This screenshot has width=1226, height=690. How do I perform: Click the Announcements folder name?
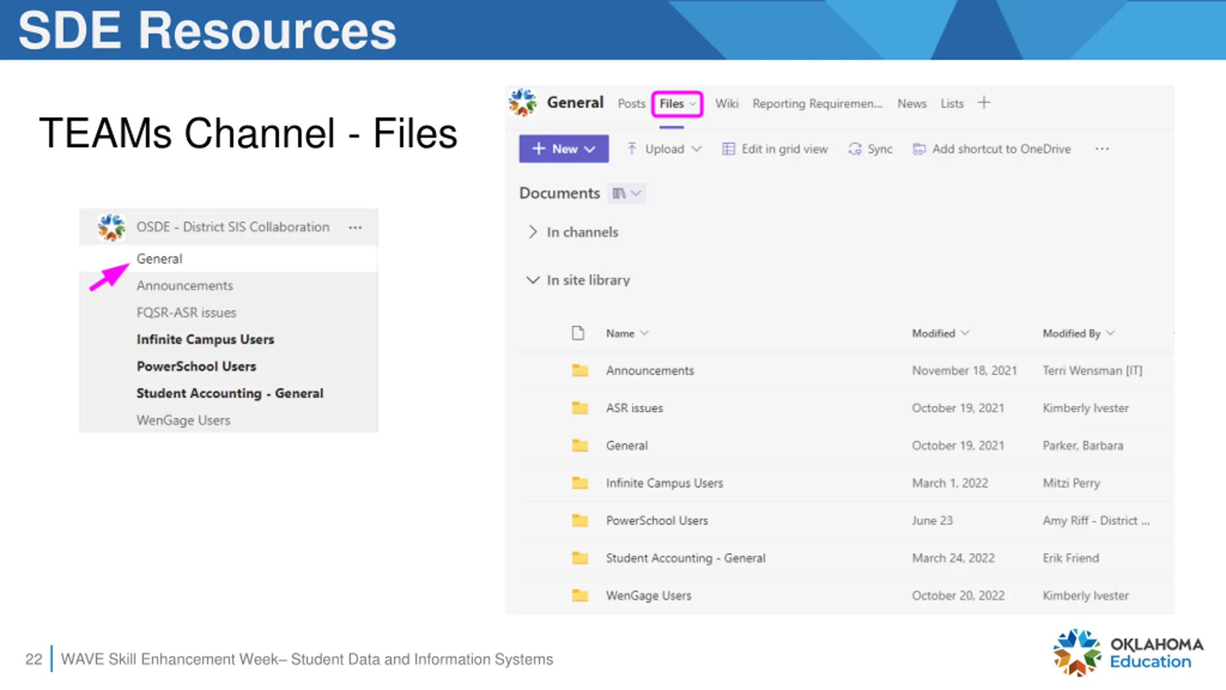click(650, 370)
